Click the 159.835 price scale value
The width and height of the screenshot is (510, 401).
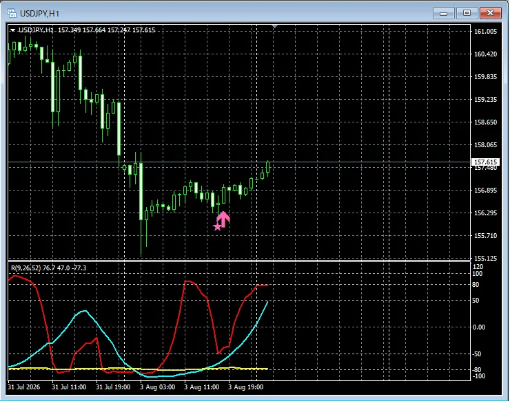tap(486, 77)
